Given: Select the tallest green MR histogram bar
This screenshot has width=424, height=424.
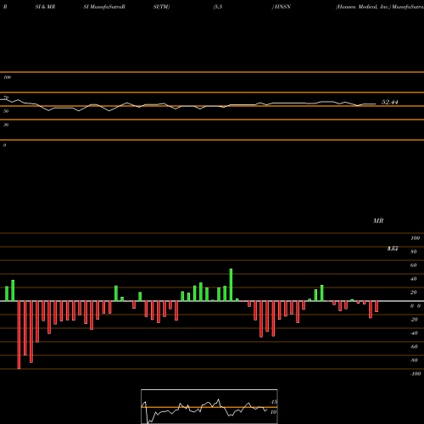Looking at the screenshot, I should [x=231, y=285].
